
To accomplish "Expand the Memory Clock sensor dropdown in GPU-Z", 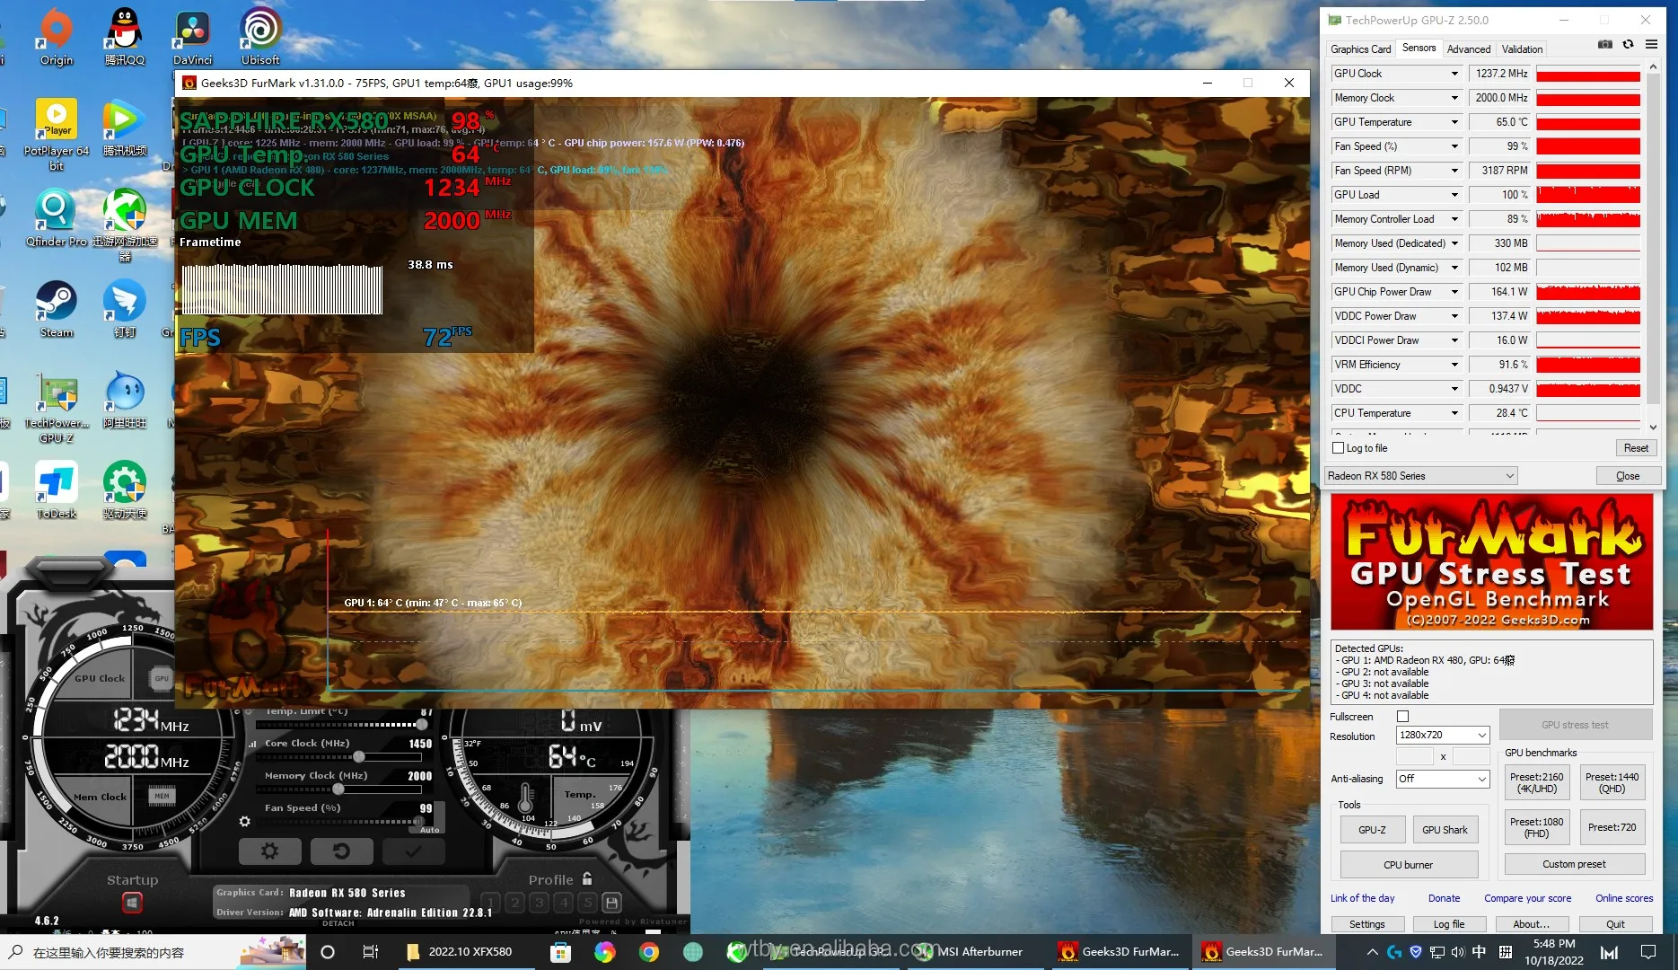I will pos(1454,98).
